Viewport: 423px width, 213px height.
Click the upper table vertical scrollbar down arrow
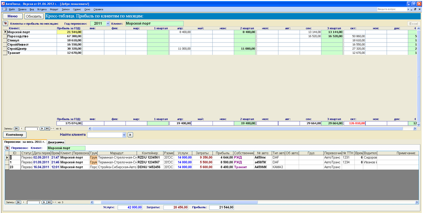point(419,125)
